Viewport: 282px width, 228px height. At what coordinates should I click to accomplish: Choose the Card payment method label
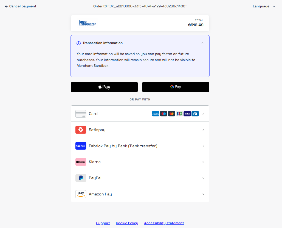(x=93, y=114)
